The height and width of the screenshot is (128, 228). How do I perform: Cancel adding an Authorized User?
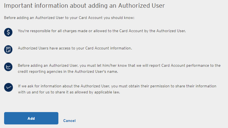(69, 121)
